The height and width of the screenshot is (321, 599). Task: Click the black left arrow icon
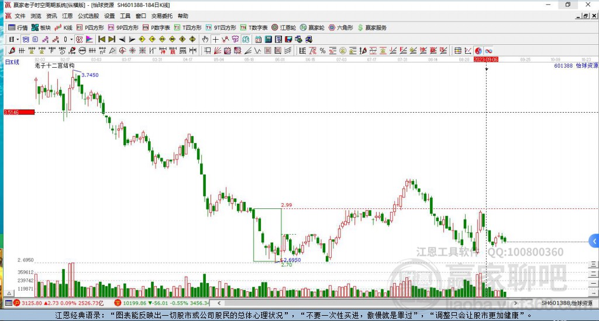click(122, 39)
